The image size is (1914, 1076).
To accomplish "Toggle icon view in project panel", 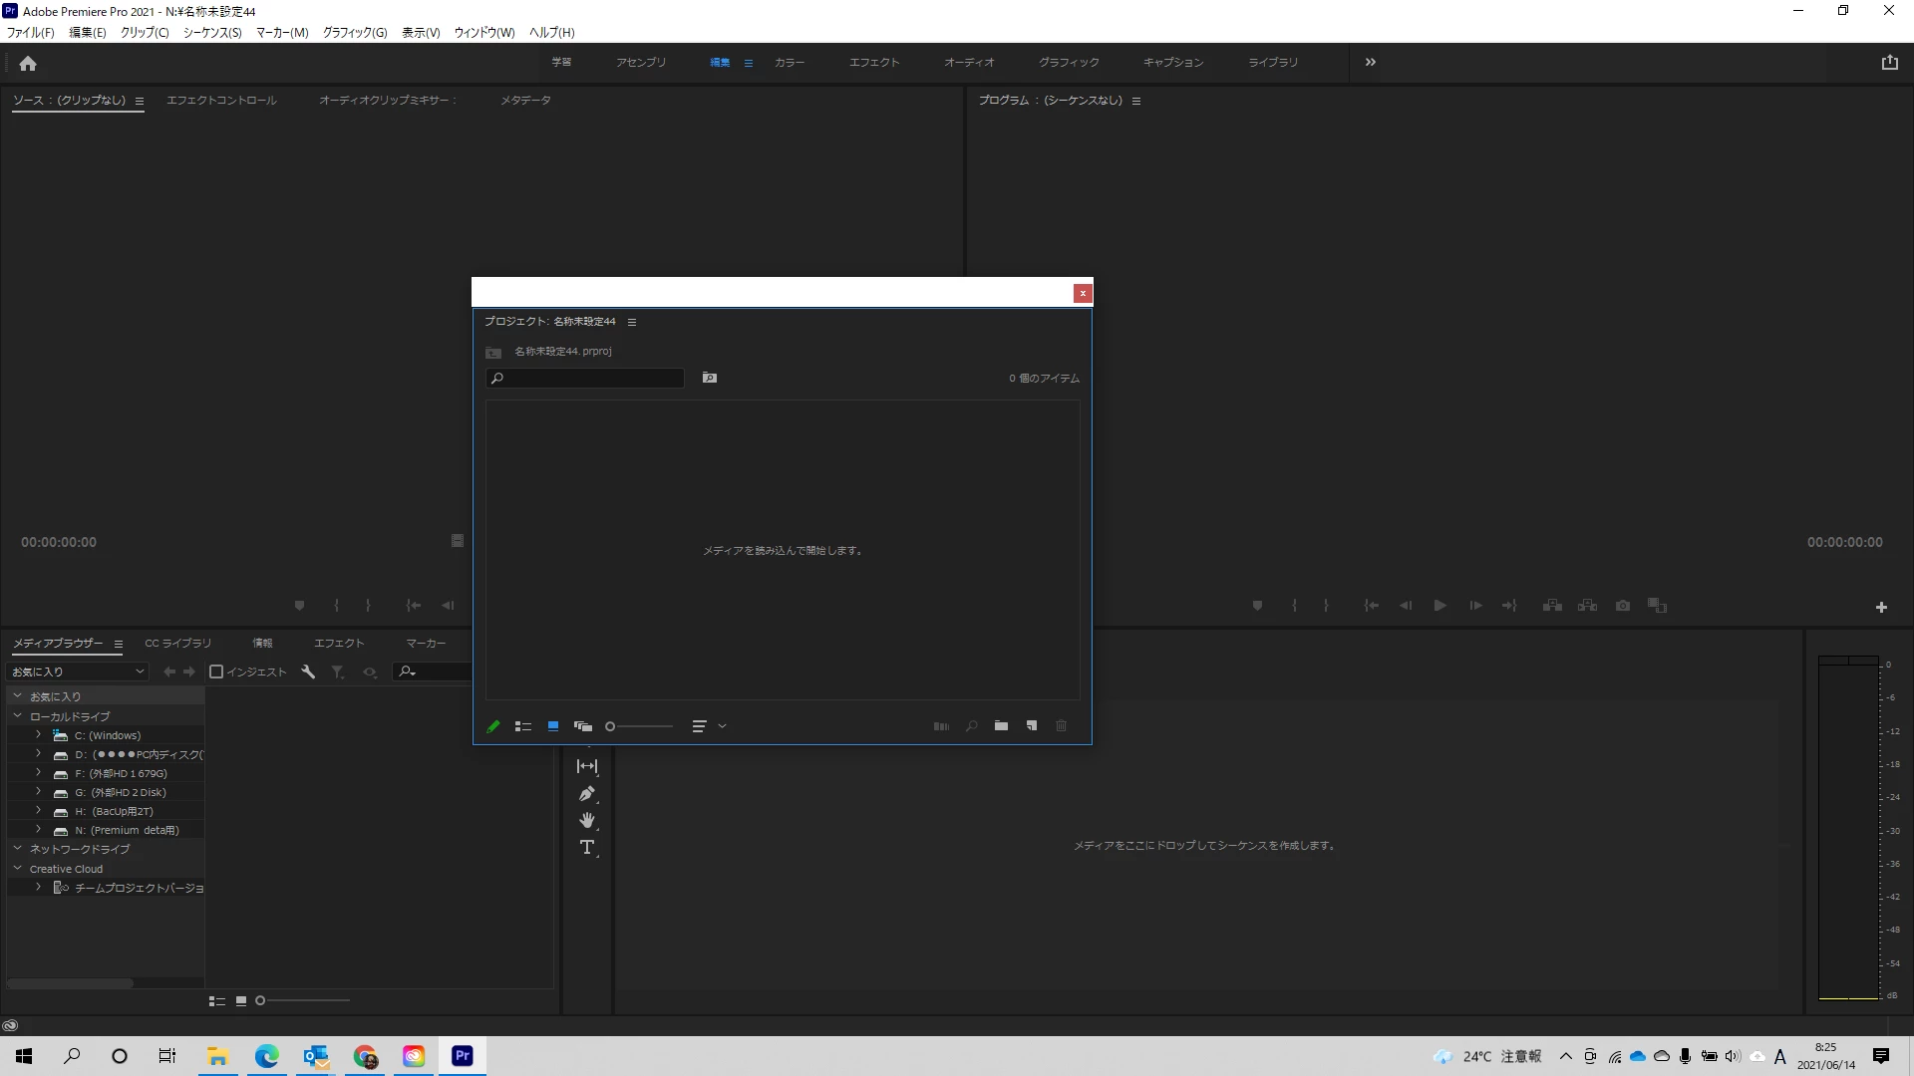I will pos(553,726).
